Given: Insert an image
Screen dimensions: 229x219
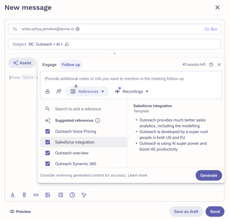Looking at the screenshot, I should point(47,195).
